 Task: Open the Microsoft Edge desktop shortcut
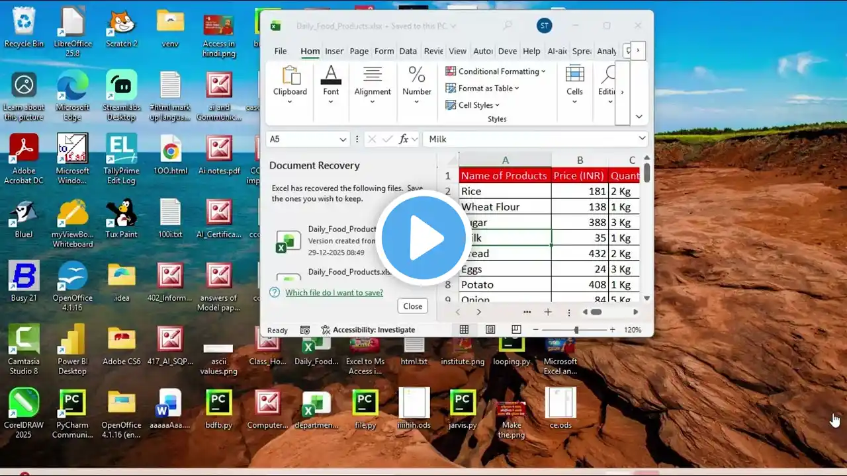coord(72,97)
